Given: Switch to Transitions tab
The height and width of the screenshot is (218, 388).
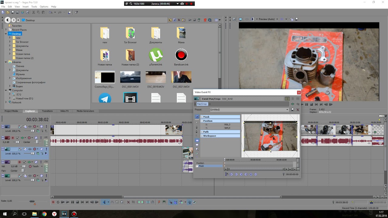Looking at the screenshot, I should [47, 111].
